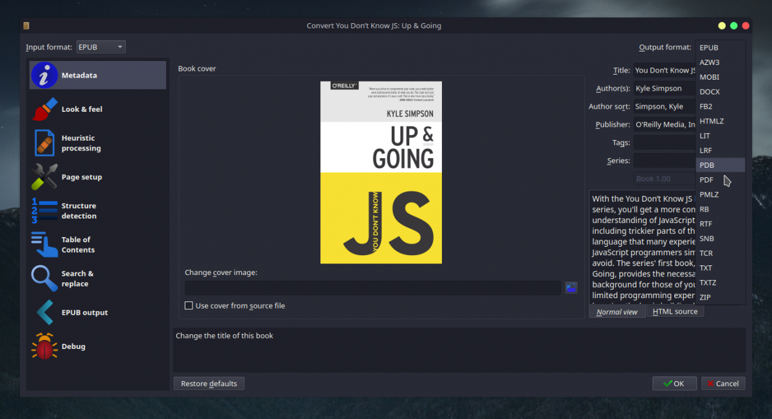Click the Page setup tools icon

[45, 177]
